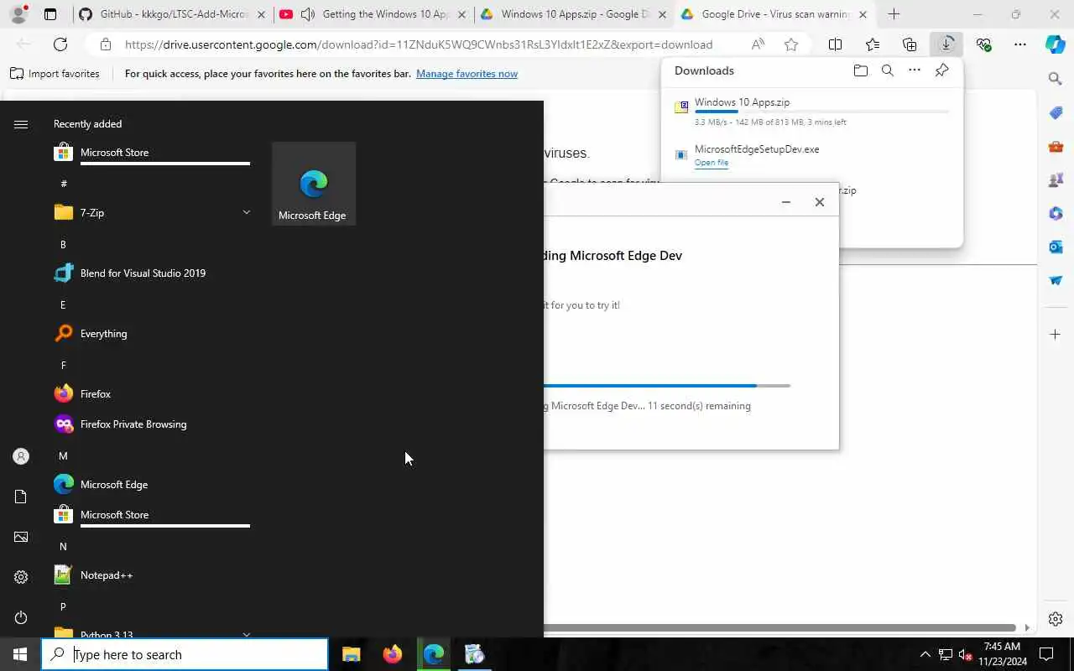Open more options in Downloads panel
Image resolution: width=1074 pixels, height=671 pixels.
coord(915,70)
